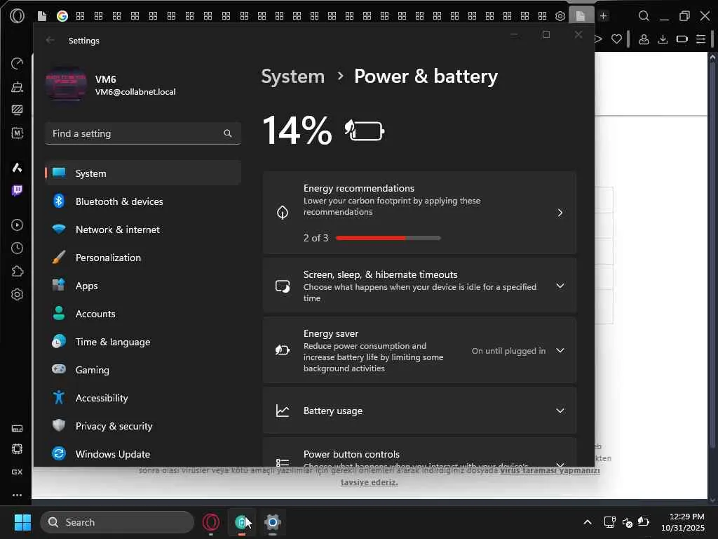
Task: Open Settings gear app on taskbar
Action: 273,522
